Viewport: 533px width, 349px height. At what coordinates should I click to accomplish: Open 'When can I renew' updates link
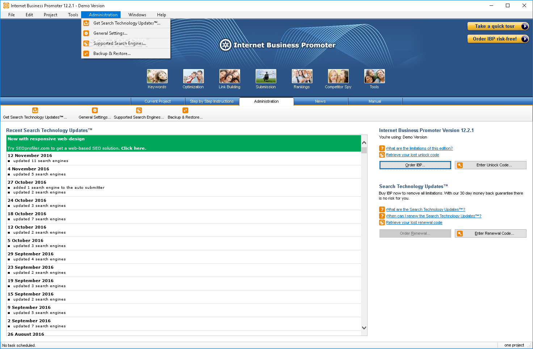pos(434,216)
